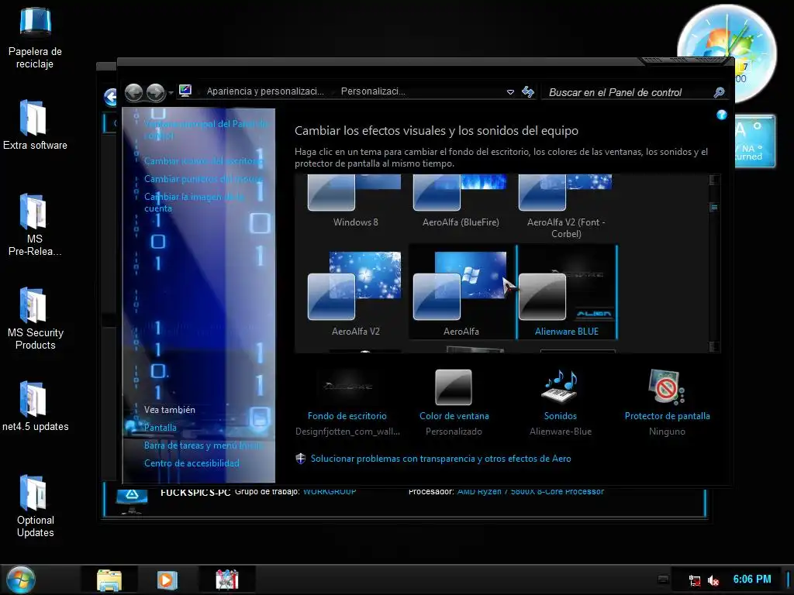Click the muted volume tray icon

(x=713, y=580)
